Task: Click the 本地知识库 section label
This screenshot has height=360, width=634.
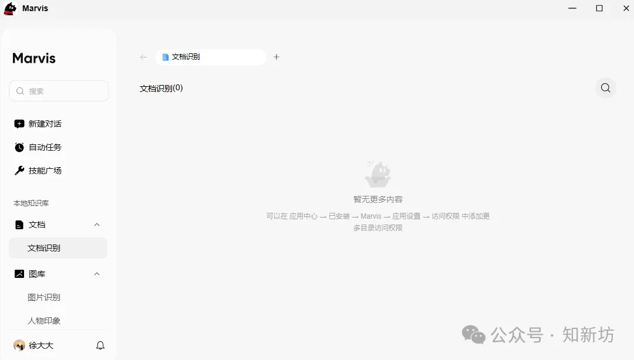Action: 31,203
